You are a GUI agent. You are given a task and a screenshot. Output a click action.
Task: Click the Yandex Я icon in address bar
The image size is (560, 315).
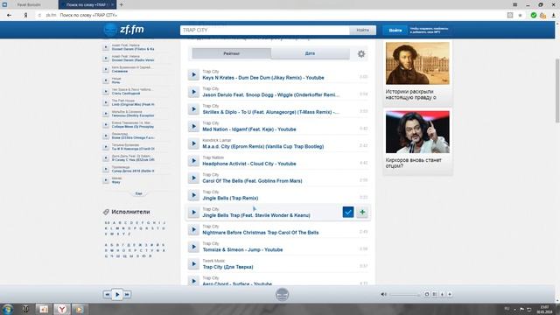pos(25,15)
